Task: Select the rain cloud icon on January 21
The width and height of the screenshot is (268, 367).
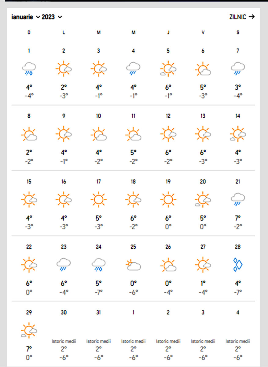Action: (x=238, y=199)
